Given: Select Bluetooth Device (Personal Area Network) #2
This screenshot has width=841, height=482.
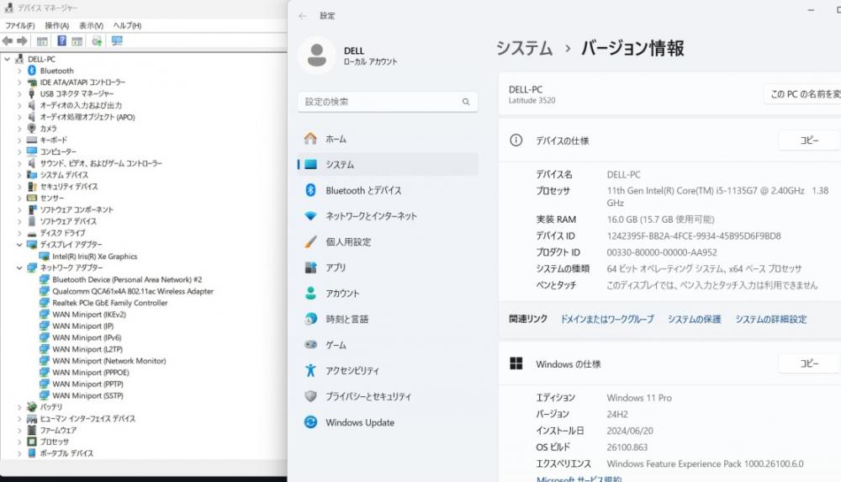Looking at the screenshot, I should [x=127, y=279].
